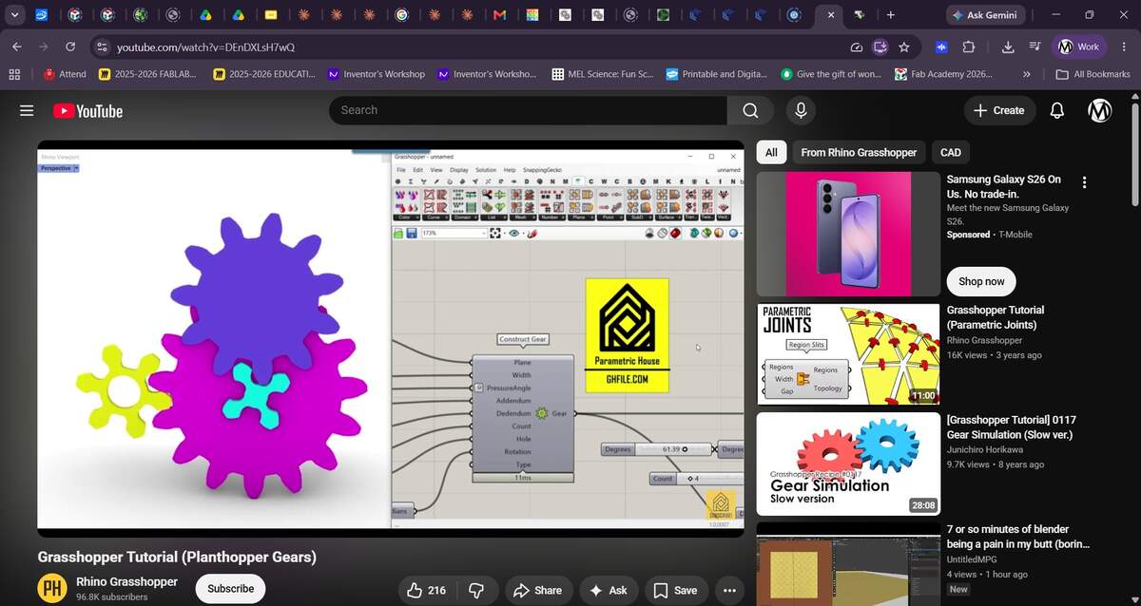This screenshot has height=606, width=1141.
Task: Select the CAD filter chip
Action: (x=951, y=152)
